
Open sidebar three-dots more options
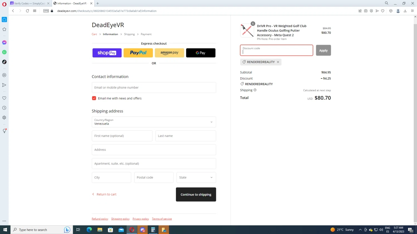[x=4, y=221]
